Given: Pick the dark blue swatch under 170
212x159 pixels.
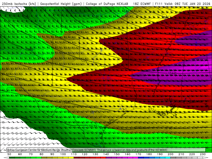Looking at the screenshot, I should tap(141, 158).
